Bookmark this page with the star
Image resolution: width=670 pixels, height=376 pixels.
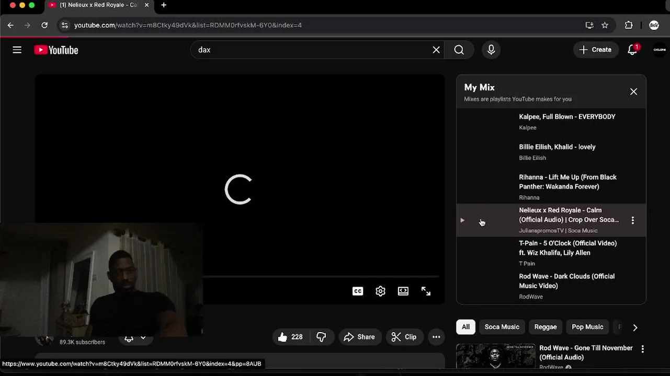tap(605, 25)
